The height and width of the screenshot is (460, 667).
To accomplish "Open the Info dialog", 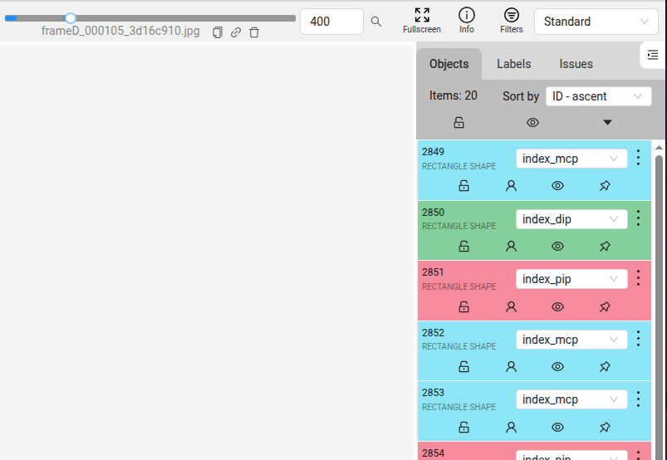I will [467, 21].
